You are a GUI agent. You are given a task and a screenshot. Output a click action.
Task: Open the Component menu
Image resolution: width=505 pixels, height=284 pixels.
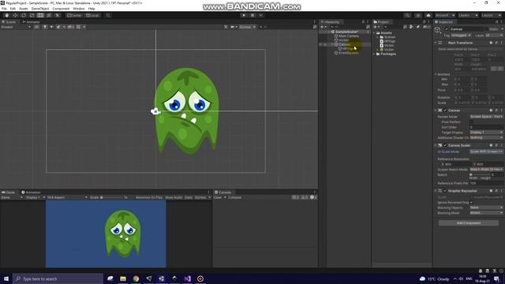coord(61,9)
